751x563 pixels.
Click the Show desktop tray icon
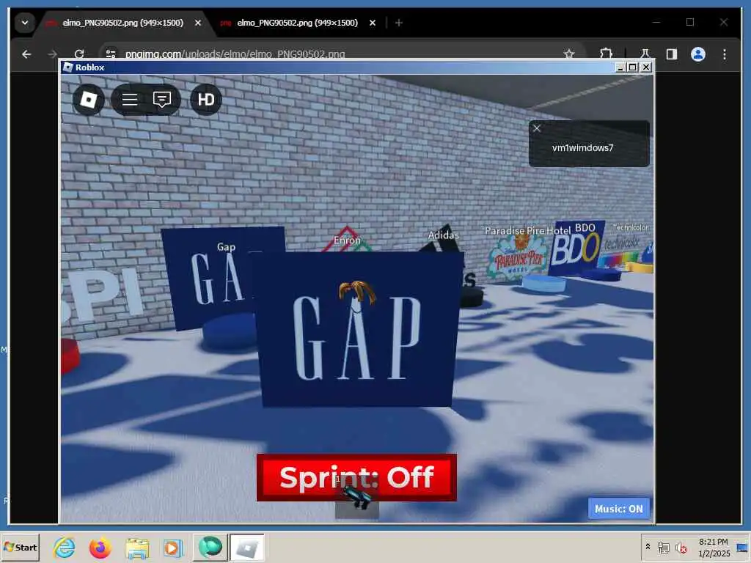coord(742,548)
